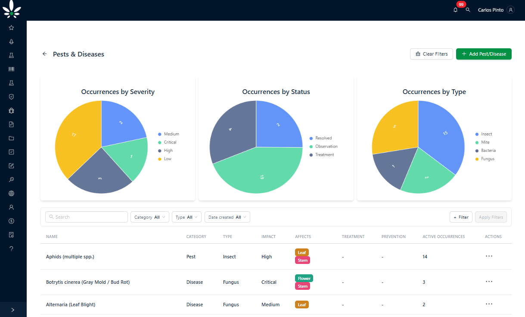Toggle the Resolved legend entry in Status chart
Viewport: 525px width, 317px height.
pos(321,138)
